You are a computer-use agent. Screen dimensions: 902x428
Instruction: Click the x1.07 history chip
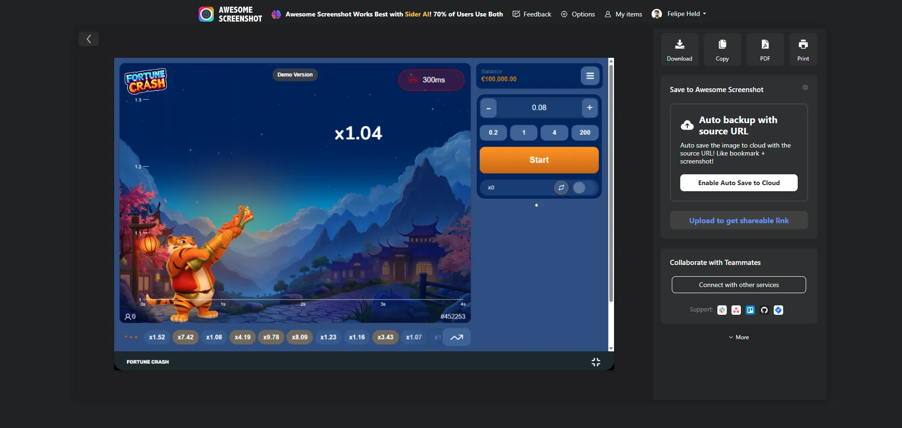(414, 337)
